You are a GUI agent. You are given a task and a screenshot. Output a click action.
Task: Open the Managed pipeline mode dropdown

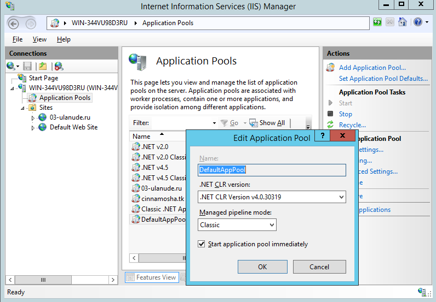[x=237, y=225]
